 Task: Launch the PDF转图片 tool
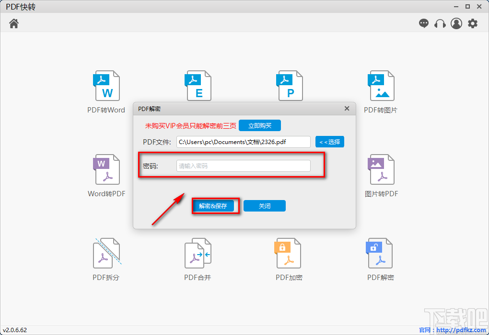pos(381,86)
